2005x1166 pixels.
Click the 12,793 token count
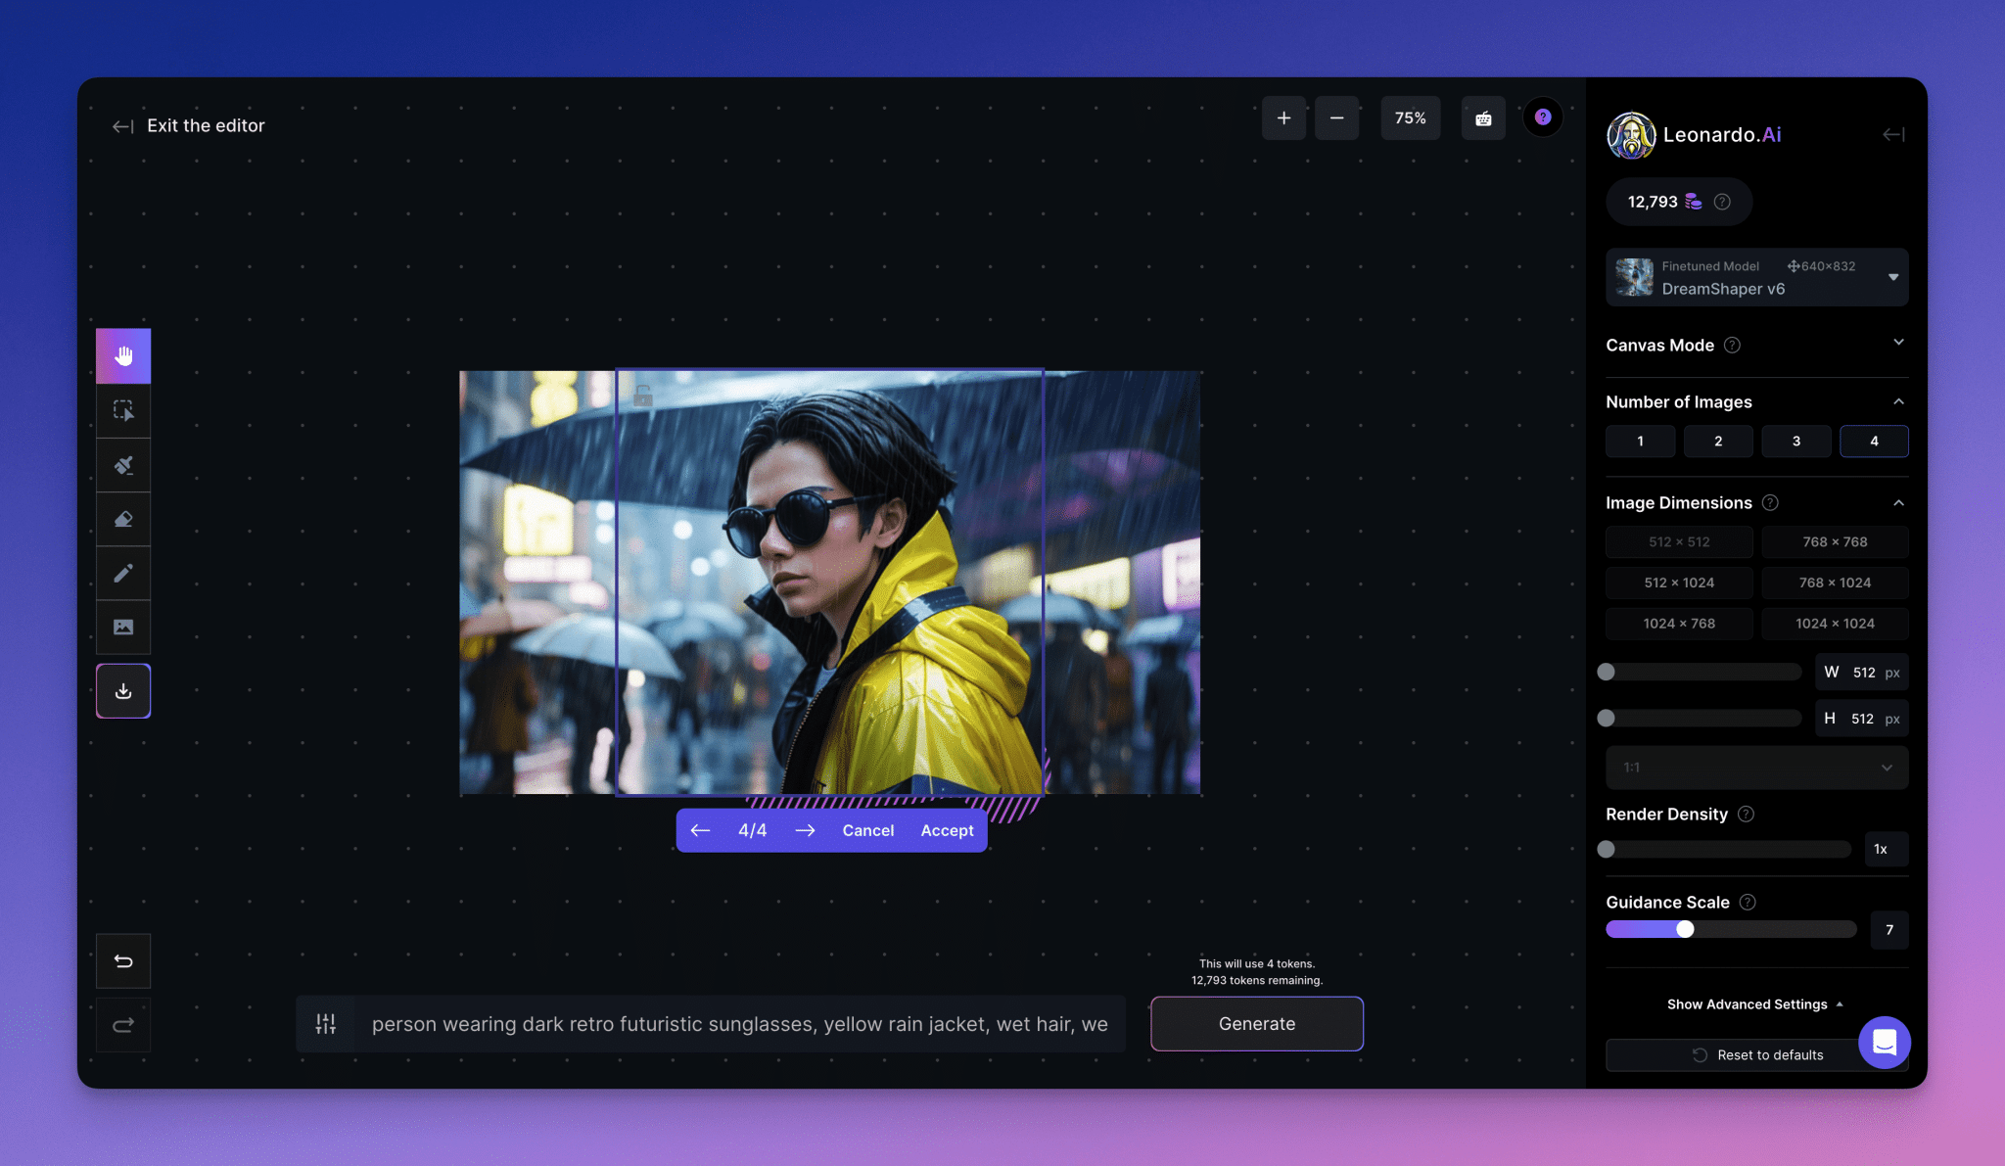(1653, 202)
